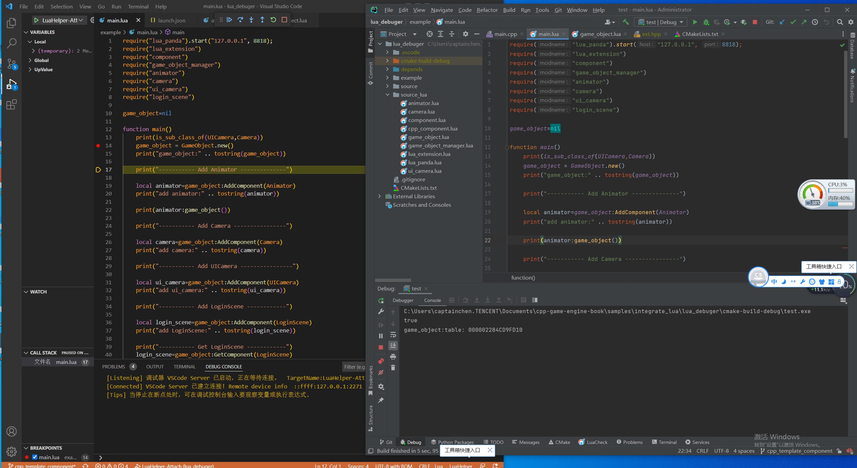The width and height of the screenshot is (857, 468).
Task: Collapse the source_lua folder in CLion
Action: [x=387, y=95]
